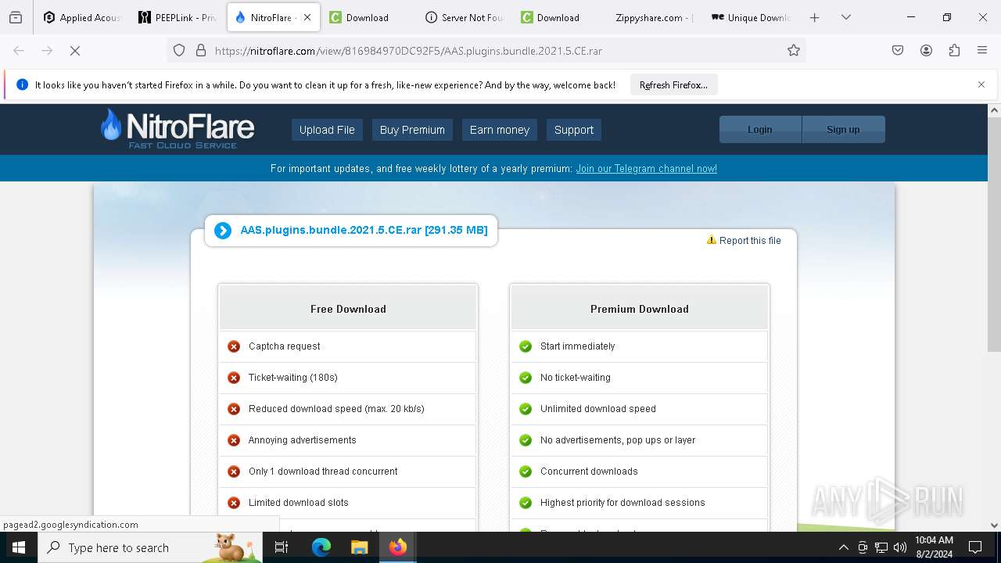Open Microsoft Edge from the taskbar
Viewport: 1001px width, 563px height.
(x=321, y=547)
